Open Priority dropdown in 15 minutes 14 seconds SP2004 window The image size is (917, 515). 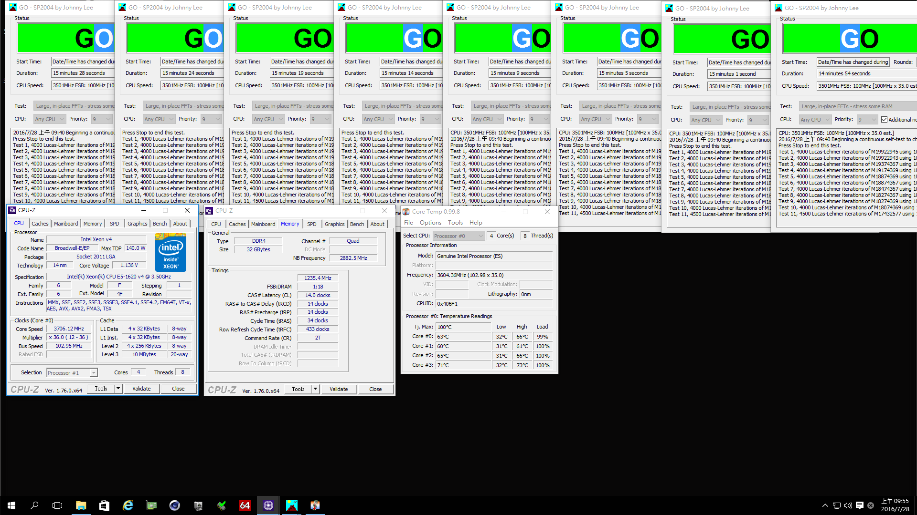point(430,119)
